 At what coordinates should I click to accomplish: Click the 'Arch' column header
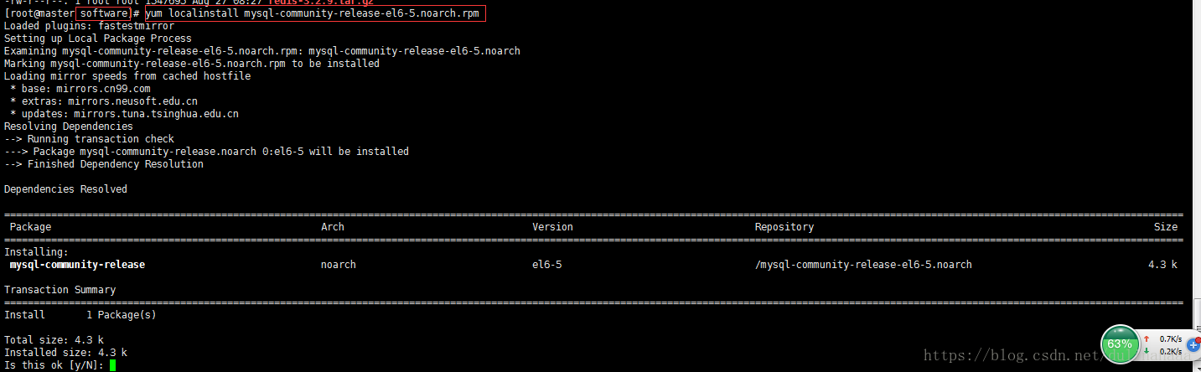click(333, 227)
